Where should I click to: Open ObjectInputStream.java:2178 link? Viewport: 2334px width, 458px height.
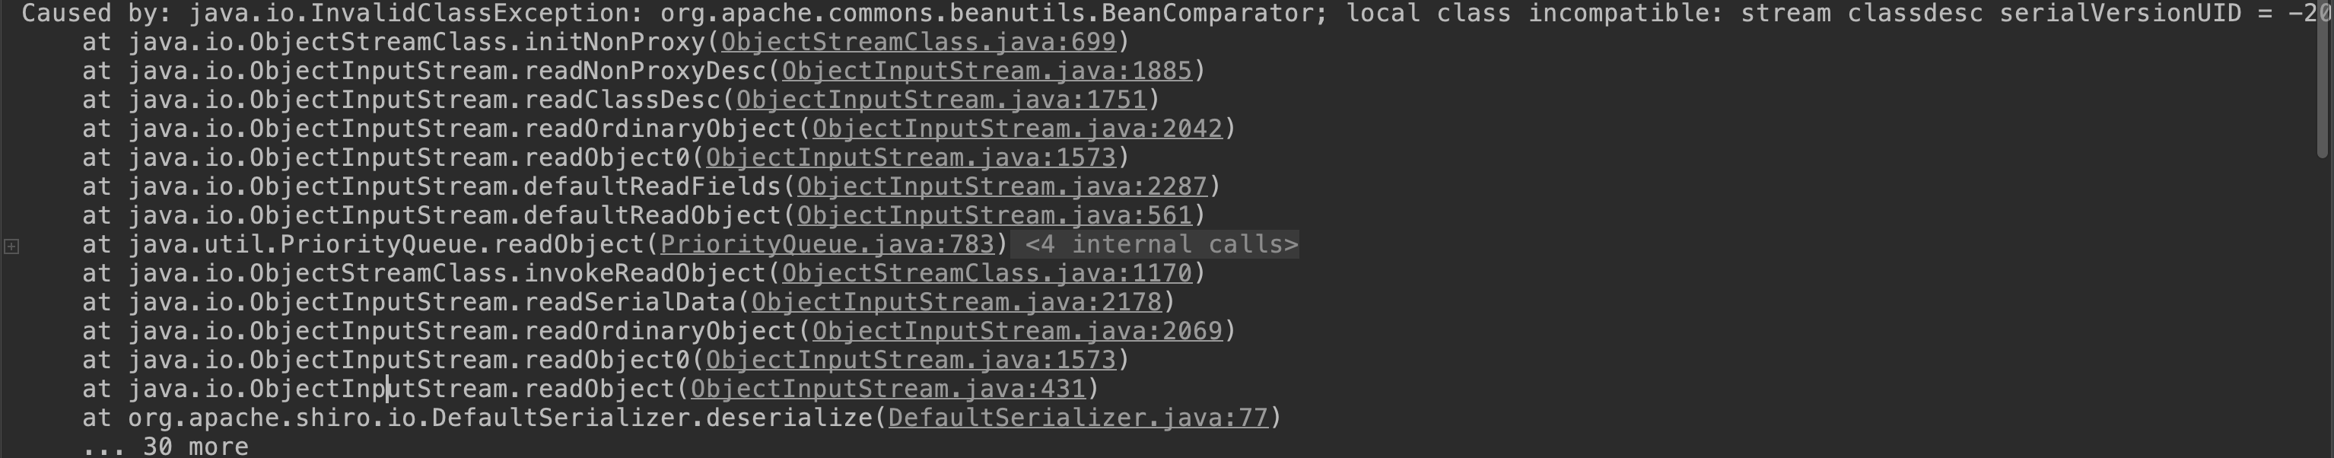click(956, 302)
